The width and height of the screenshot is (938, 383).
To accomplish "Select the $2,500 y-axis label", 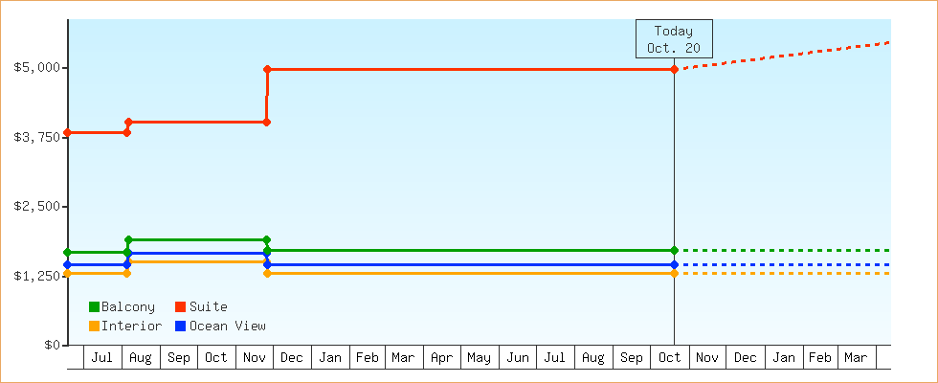I will point(36,207).
